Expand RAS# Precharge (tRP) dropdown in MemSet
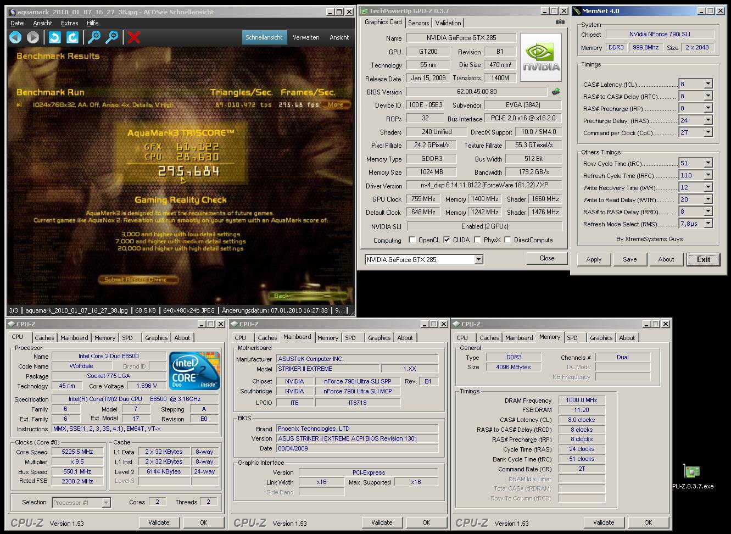Image resolution: width=731 pixels, height=534 pixels. [708, 108]
